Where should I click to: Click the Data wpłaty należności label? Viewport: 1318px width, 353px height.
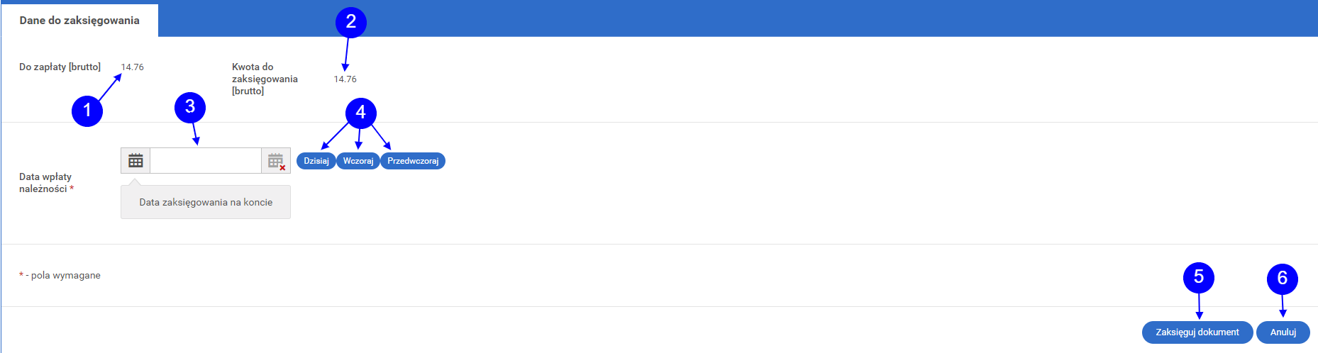tap(46, 183)
